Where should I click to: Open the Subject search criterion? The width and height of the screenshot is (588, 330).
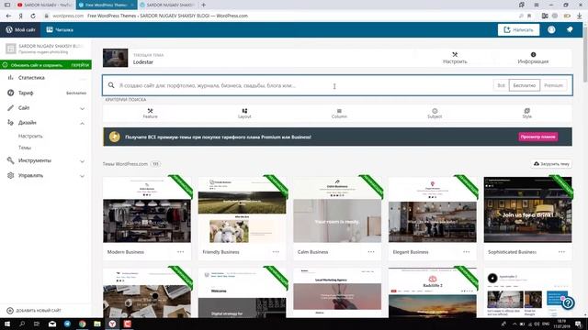435,114
